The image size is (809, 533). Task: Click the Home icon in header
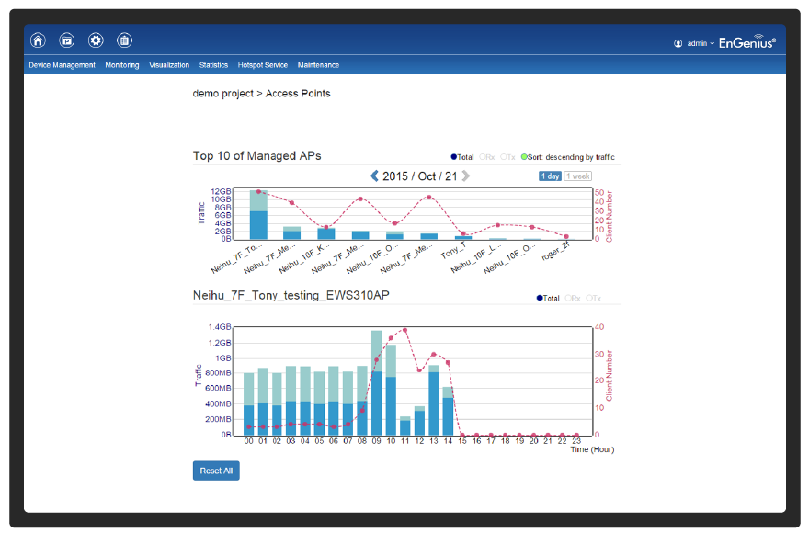coord(38,40)
